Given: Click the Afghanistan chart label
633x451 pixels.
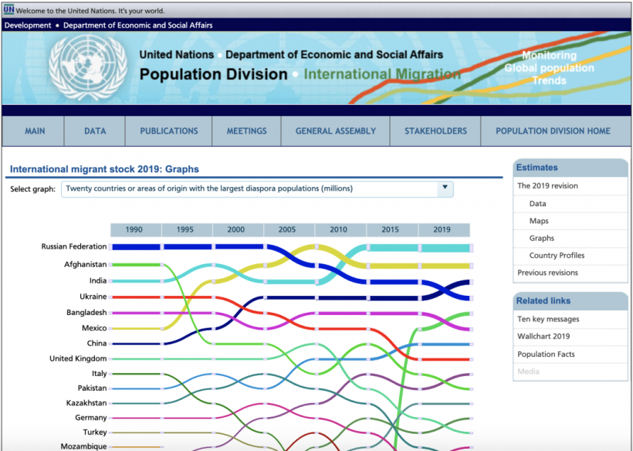Looking at the screenshot, I should click(x=86, y=265).
